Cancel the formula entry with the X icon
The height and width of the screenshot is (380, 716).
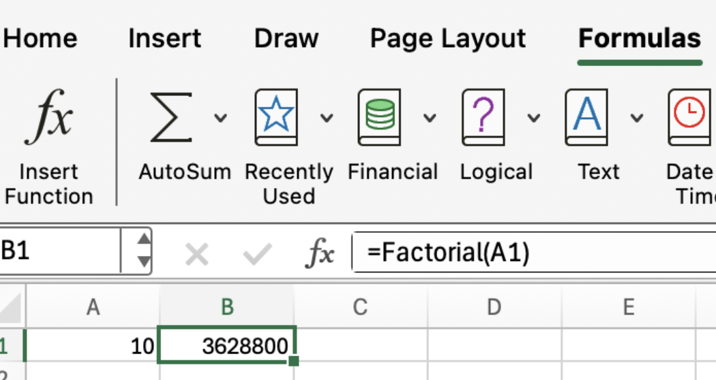pos(197,253)
